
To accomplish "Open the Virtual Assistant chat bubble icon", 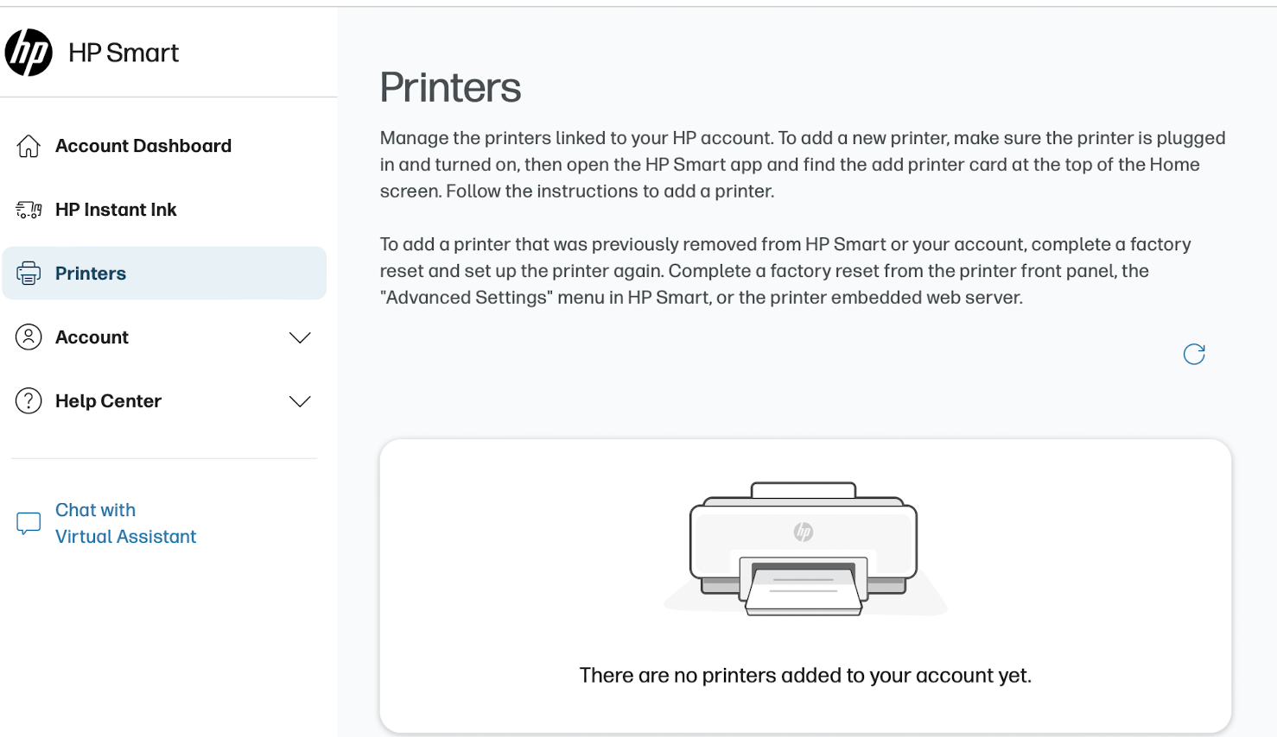I will point(28,522).
